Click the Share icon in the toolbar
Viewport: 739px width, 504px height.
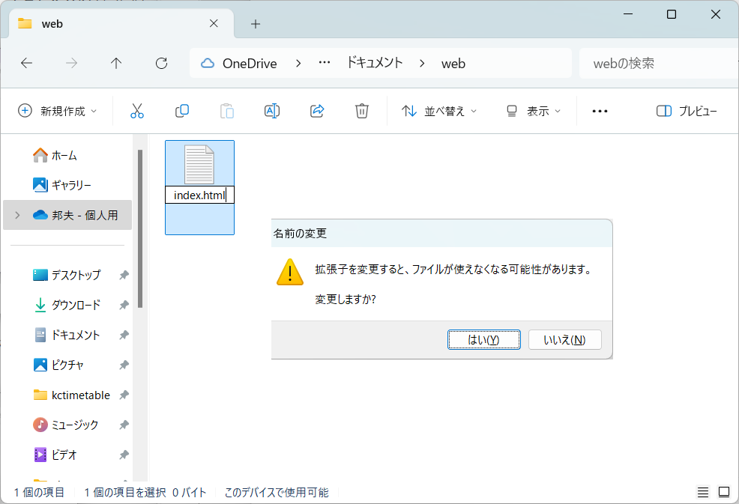coord(316,110)
